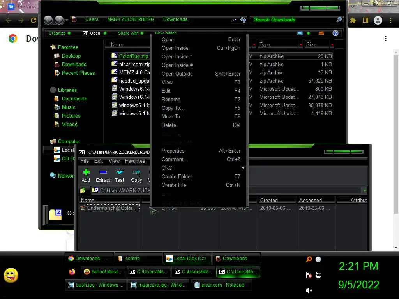This screenshot has height=299, width=399.
Task: Click the 67,029 KB size cell
Action: pos(320,81)
